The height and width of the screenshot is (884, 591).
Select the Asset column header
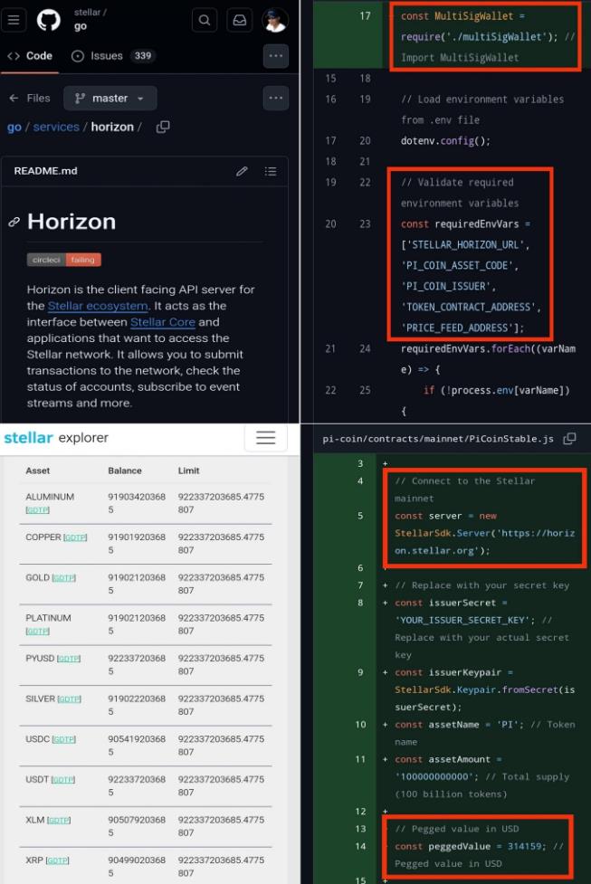click(x=38, y=471)
